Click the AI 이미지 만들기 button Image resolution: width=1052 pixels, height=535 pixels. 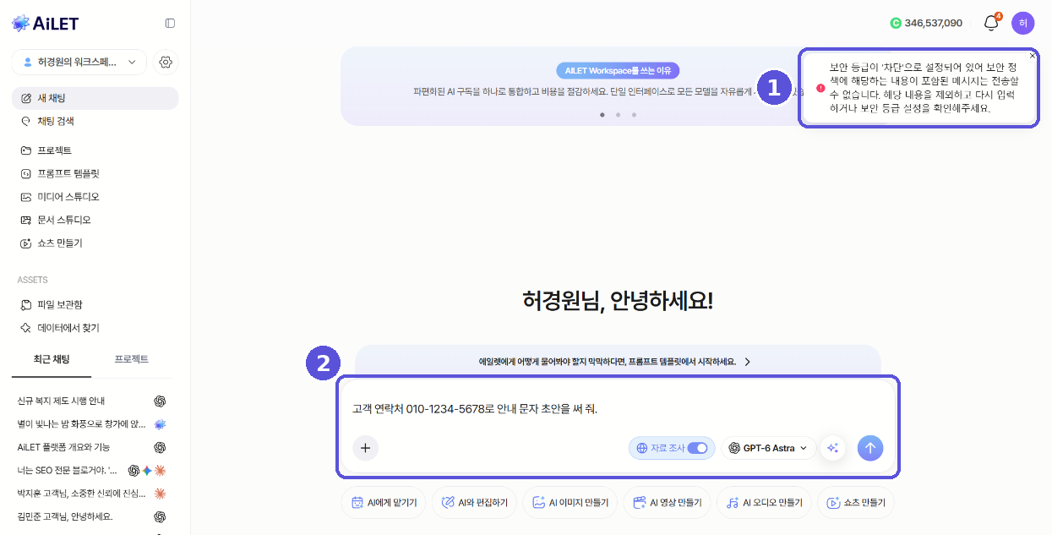tap(570, 502)
